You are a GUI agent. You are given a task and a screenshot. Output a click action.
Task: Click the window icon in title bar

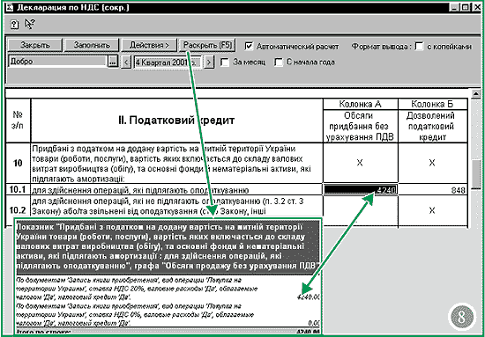10,7
